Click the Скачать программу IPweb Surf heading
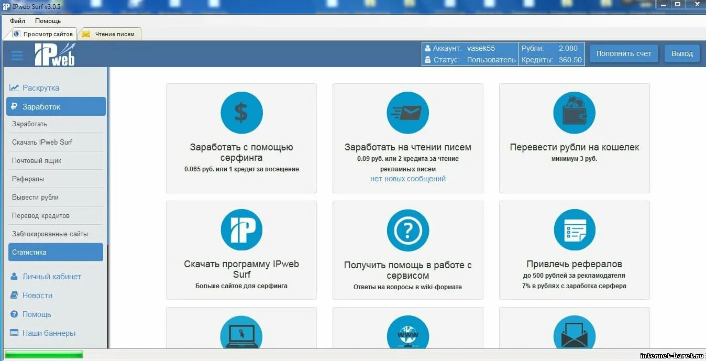 tap(241, 269)
